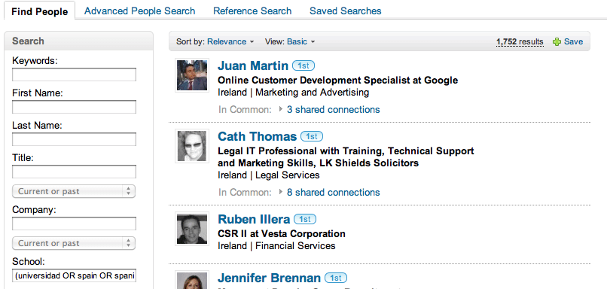The height and width of the screenshot is (289, 607).
Task: Open the Sort by Relevance dropdown
Action: [230, 41]
